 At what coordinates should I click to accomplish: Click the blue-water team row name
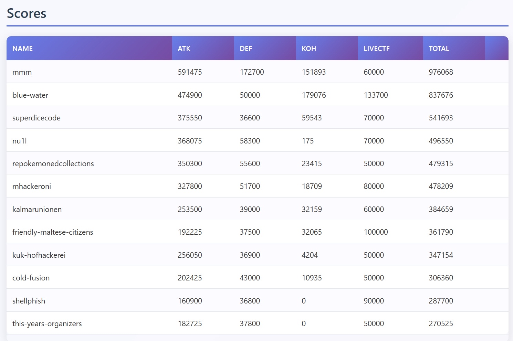tap(30, 95)
